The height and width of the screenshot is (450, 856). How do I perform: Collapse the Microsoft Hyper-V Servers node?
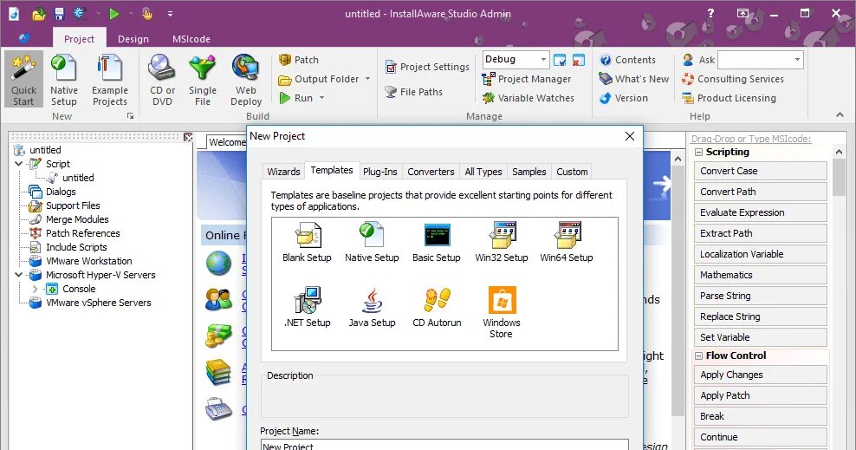(19, 275)
